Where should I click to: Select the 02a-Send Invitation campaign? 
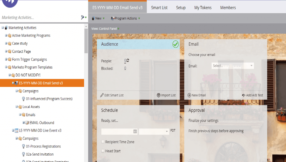click(40, 154)
